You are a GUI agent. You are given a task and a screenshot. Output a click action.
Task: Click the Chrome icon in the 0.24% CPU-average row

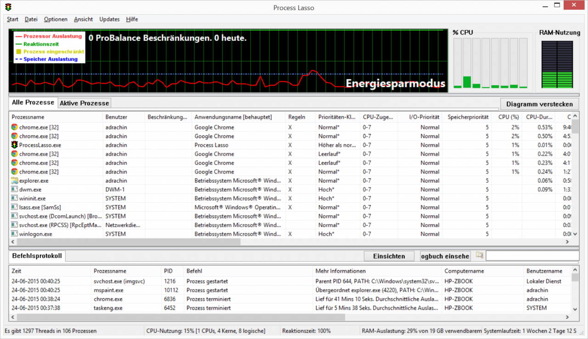coord(14,172)
